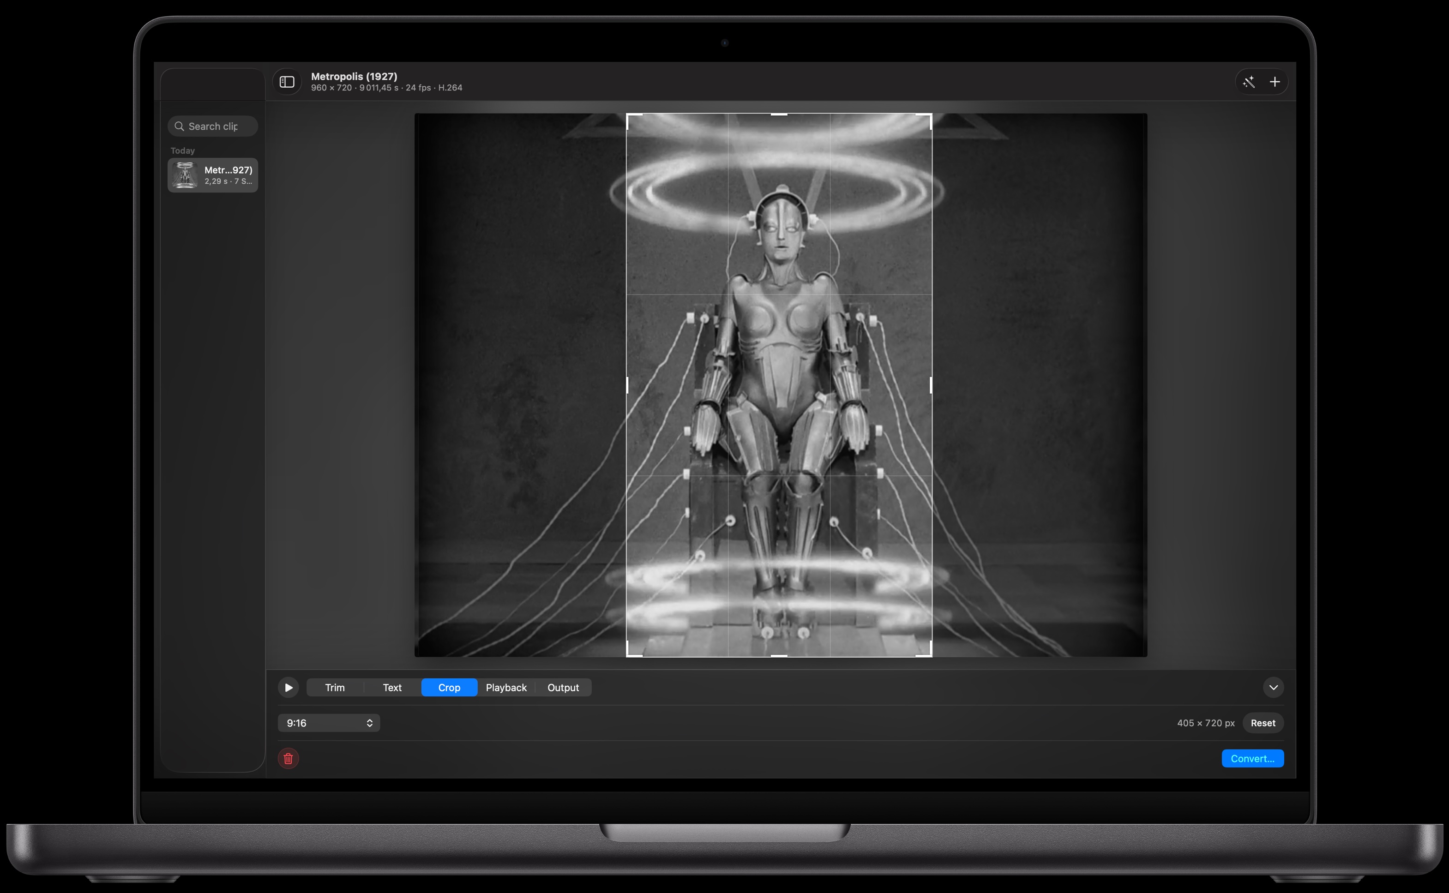The image size is (1449, 893).
Task: Select the Metr...927) clip in sidebar
Action: click(x=213, y=175)
